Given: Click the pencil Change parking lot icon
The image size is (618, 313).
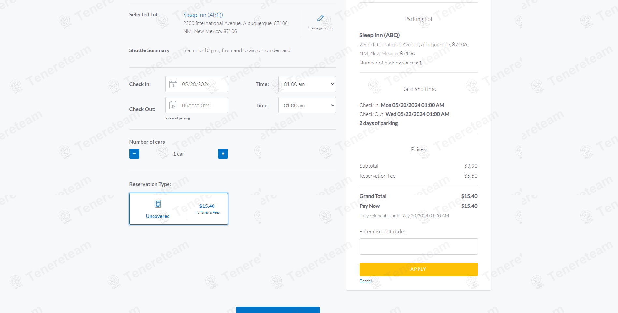Looking at the screenshot, I should click(x=320, y=18).
